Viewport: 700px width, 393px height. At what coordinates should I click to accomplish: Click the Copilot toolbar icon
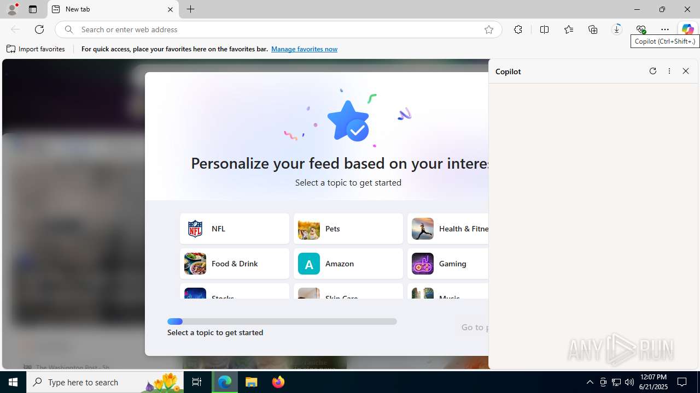tap(687, 29)
